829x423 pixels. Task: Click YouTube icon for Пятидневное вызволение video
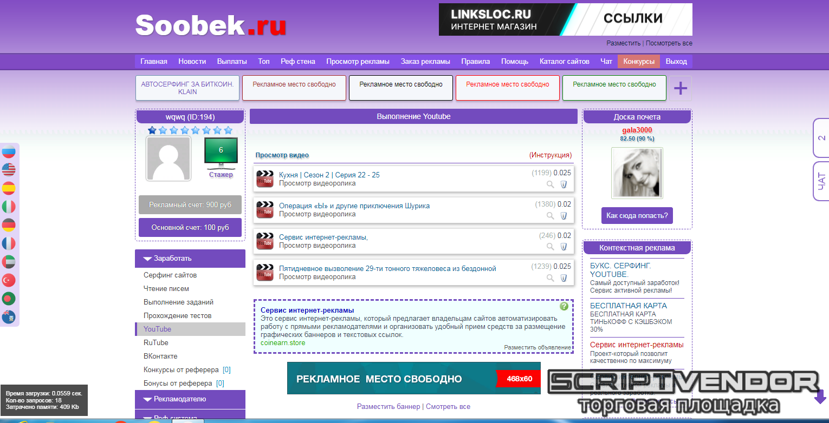click(265, 273)
